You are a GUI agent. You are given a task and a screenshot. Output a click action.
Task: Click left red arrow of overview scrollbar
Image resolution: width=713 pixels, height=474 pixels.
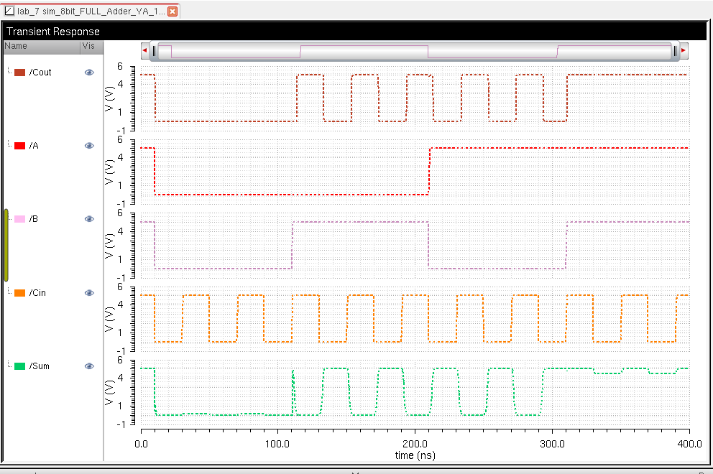coord(144,50)
